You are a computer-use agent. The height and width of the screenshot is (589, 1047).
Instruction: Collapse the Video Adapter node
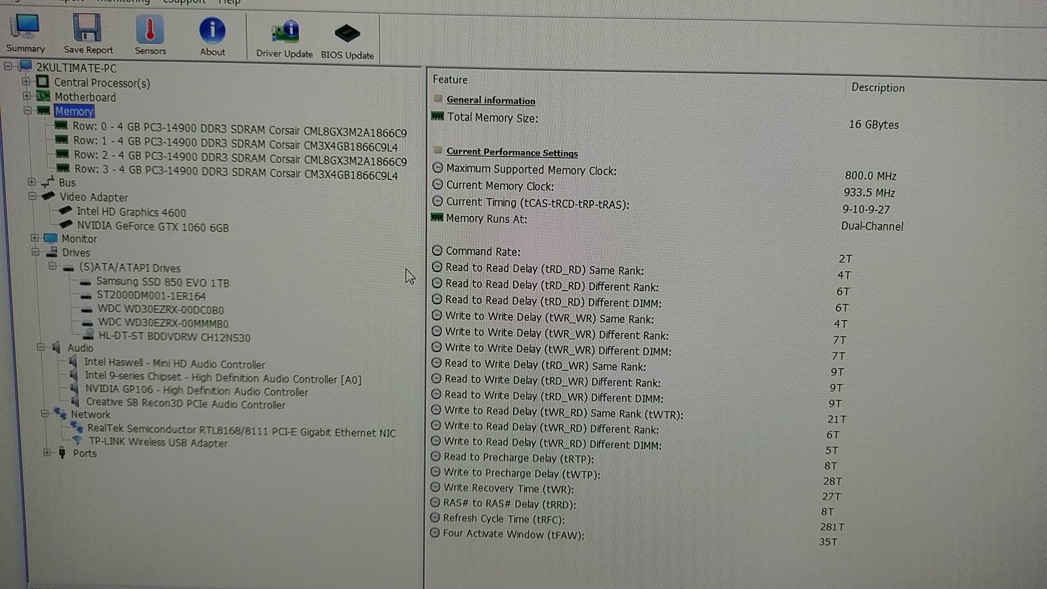(32, 196)
